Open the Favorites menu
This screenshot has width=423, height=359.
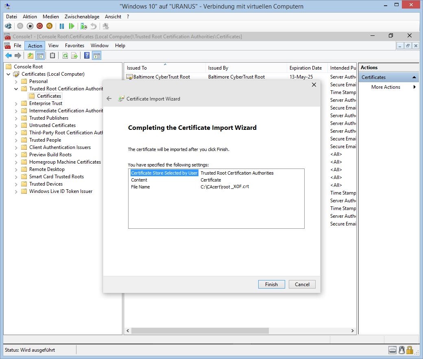(x=74, y=46)
